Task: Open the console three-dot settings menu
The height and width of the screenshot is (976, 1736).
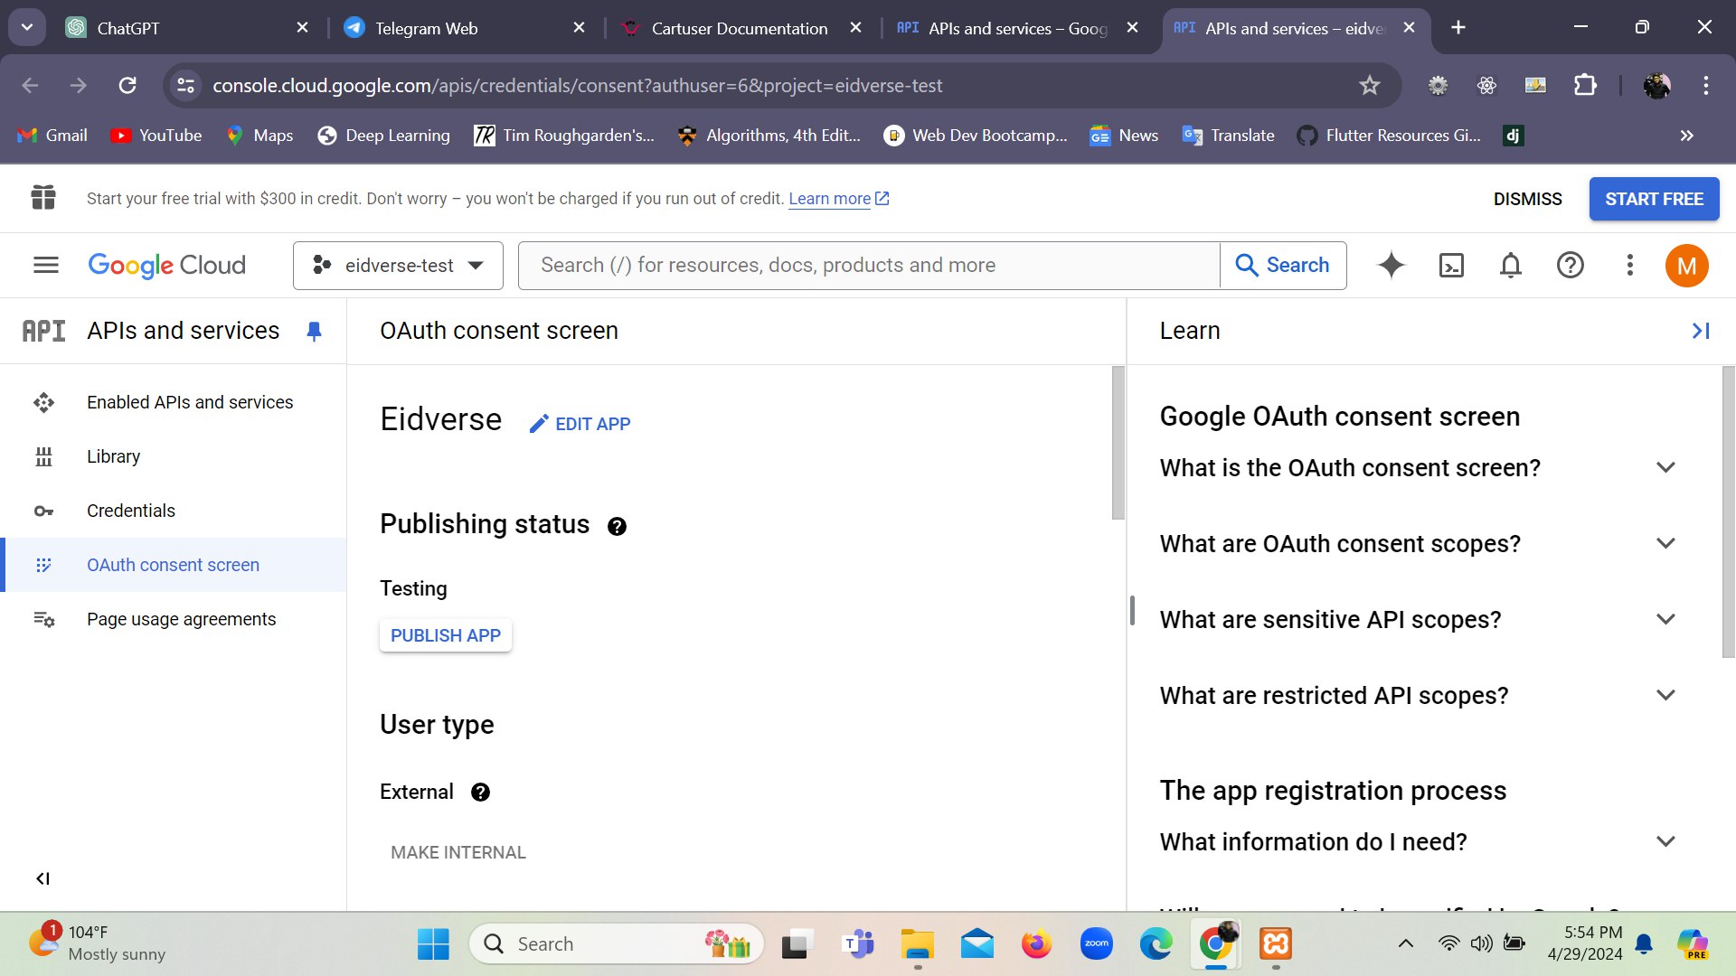Action: click(x=1629, y=265)
